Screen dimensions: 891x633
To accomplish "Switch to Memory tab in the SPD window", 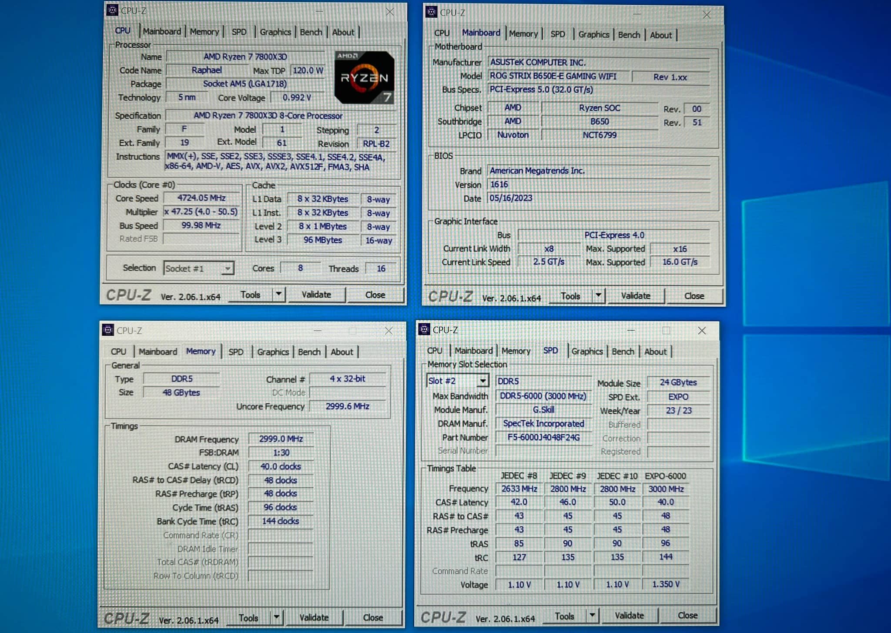I will (x=516, y=351).
